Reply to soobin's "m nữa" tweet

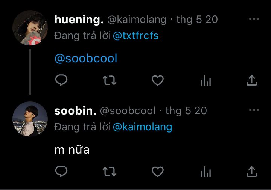coord(61,171)
